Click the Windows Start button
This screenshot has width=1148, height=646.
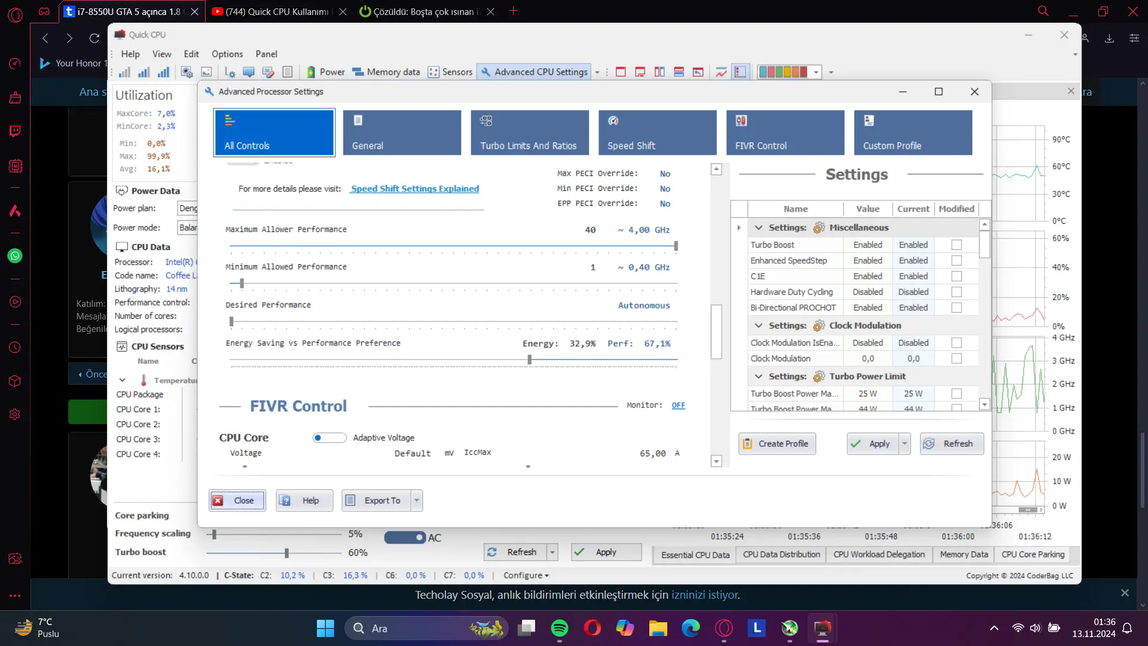point(325,628)
